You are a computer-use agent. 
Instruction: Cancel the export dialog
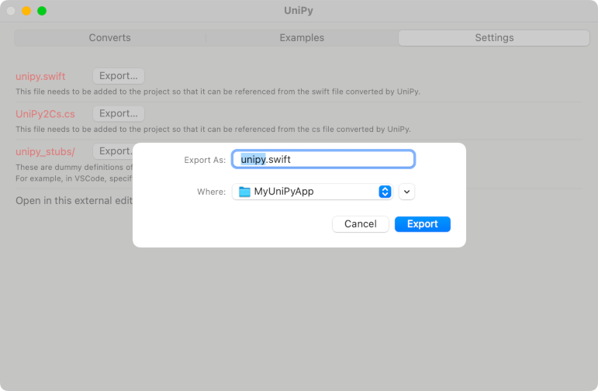(x=360, y=224)
